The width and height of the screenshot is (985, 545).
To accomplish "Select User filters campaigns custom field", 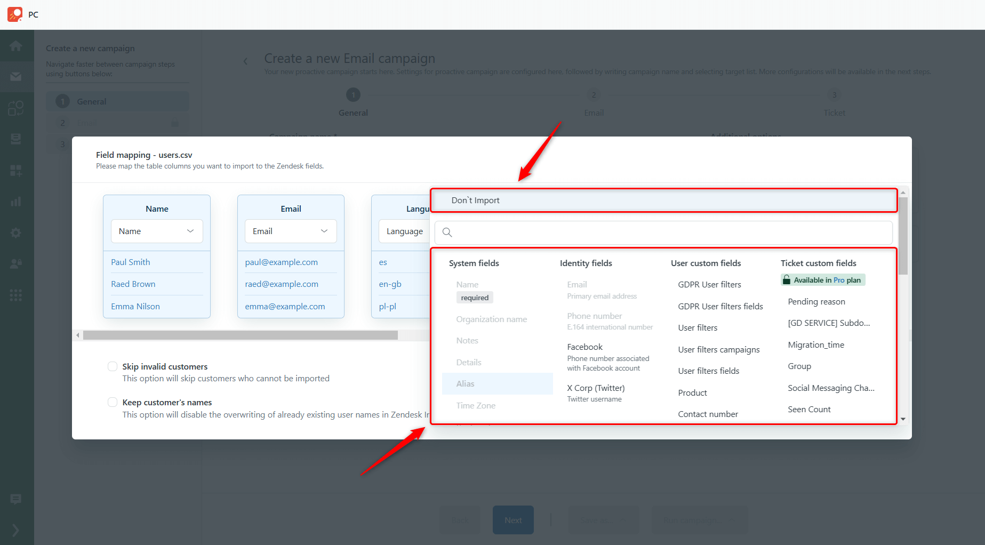I will 719,350.
